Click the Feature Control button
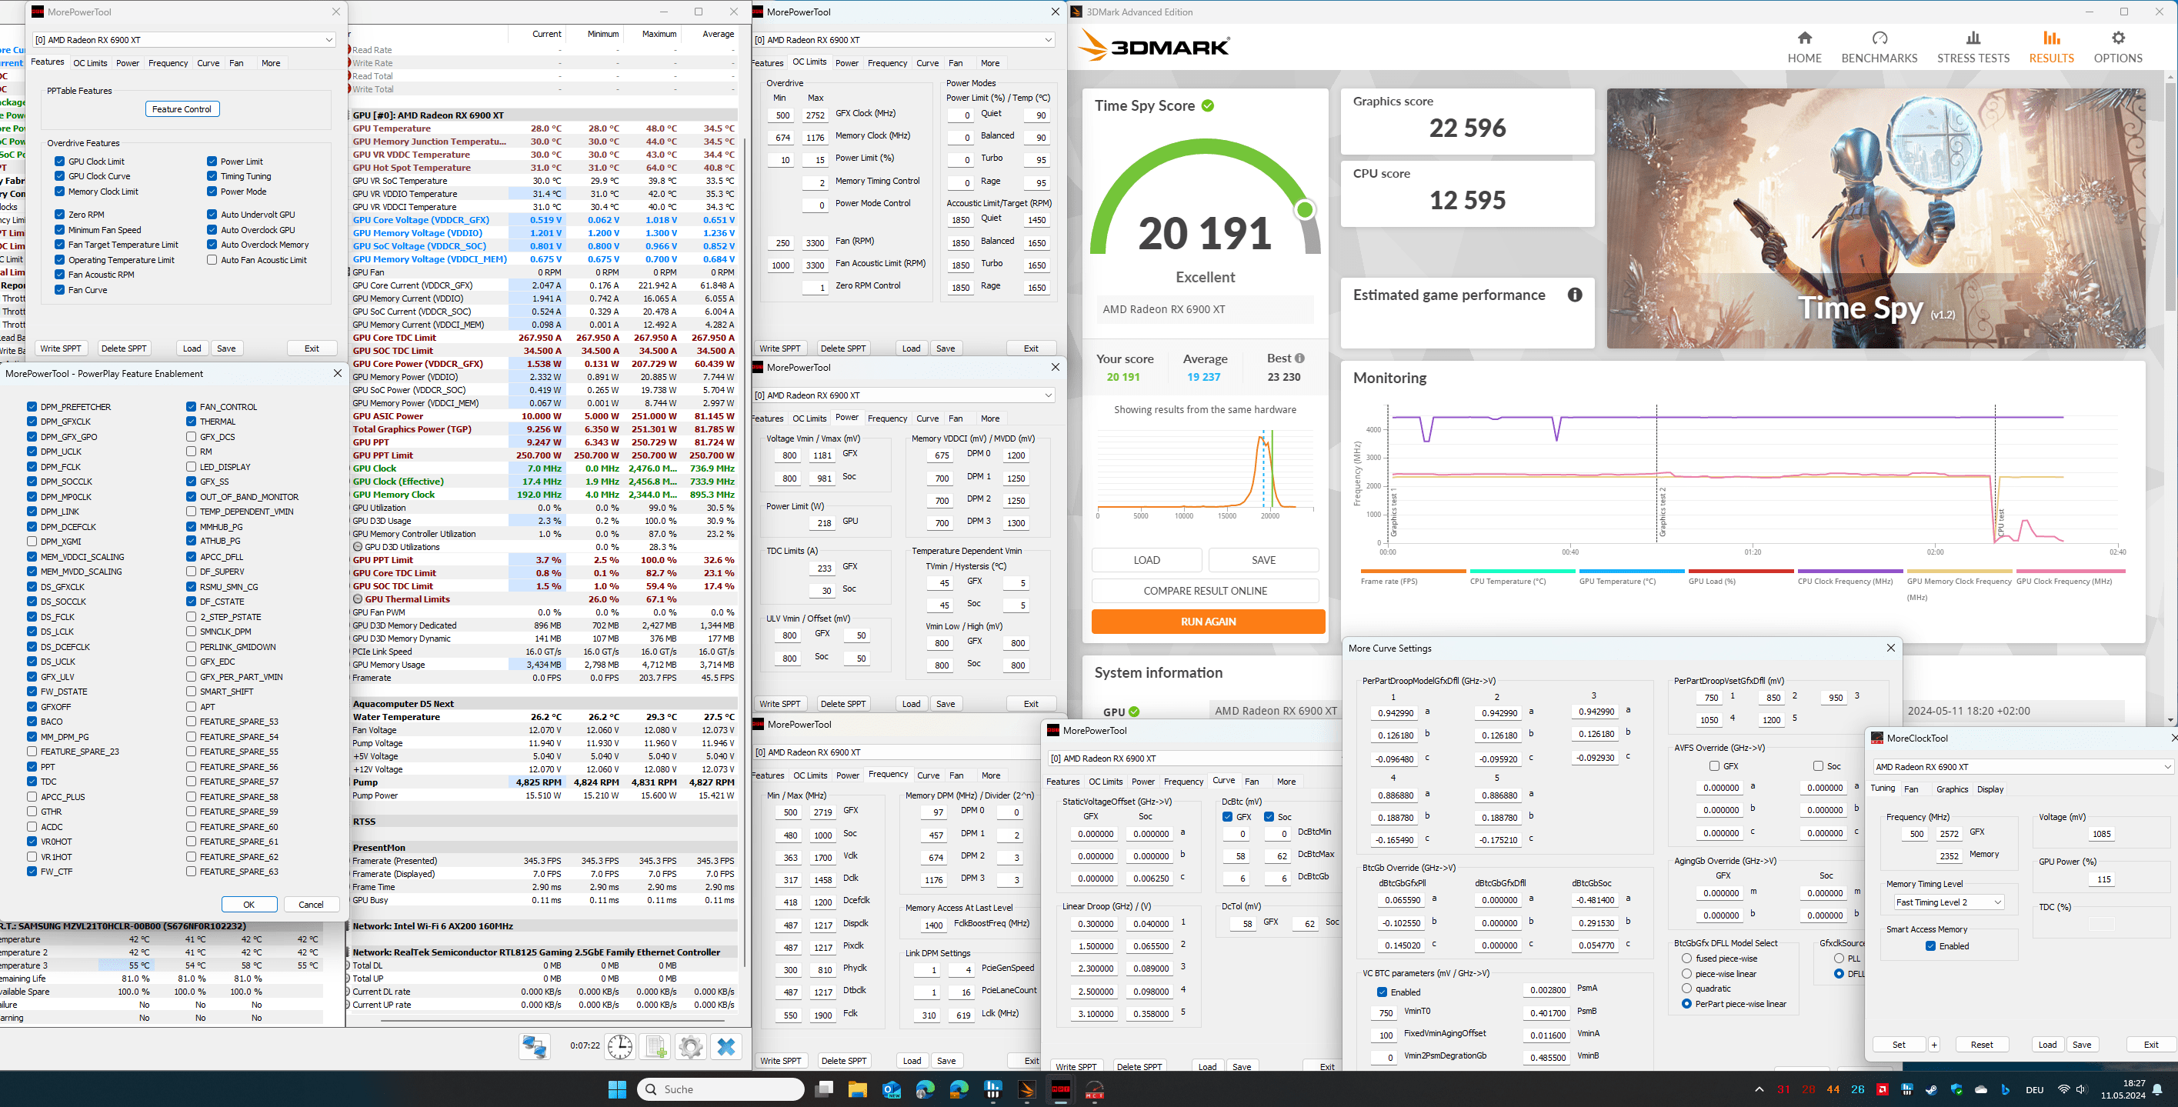Viewport: 2178px width, 1107px height. 182,109
